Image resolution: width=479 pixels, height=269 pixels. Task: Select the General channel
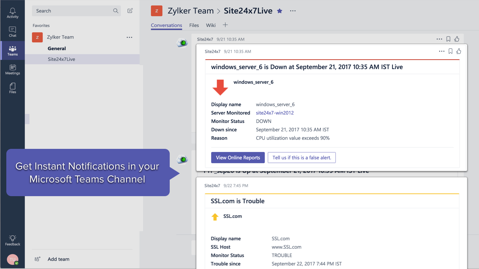[x=57, y=48]
